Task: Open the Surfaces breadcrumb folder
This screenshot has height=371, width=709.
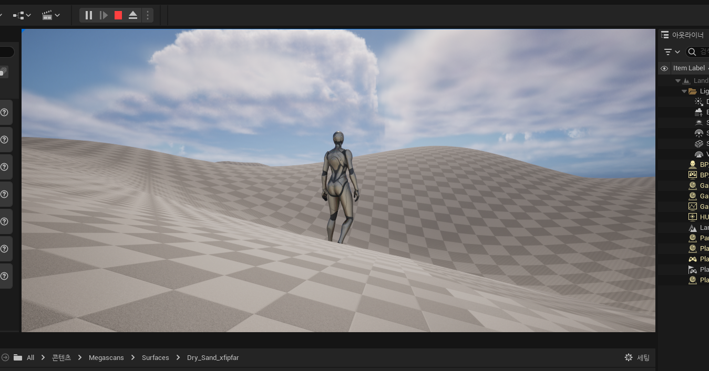Action: click(156, 357)
